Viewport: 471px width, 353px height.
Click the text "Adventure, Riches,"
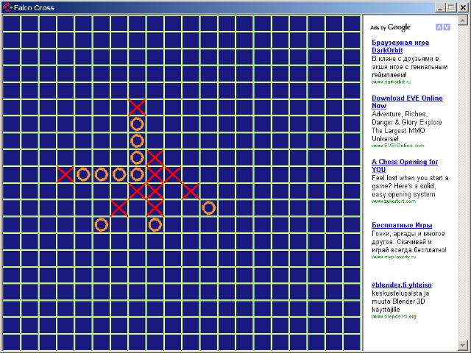tap(400, 115)
